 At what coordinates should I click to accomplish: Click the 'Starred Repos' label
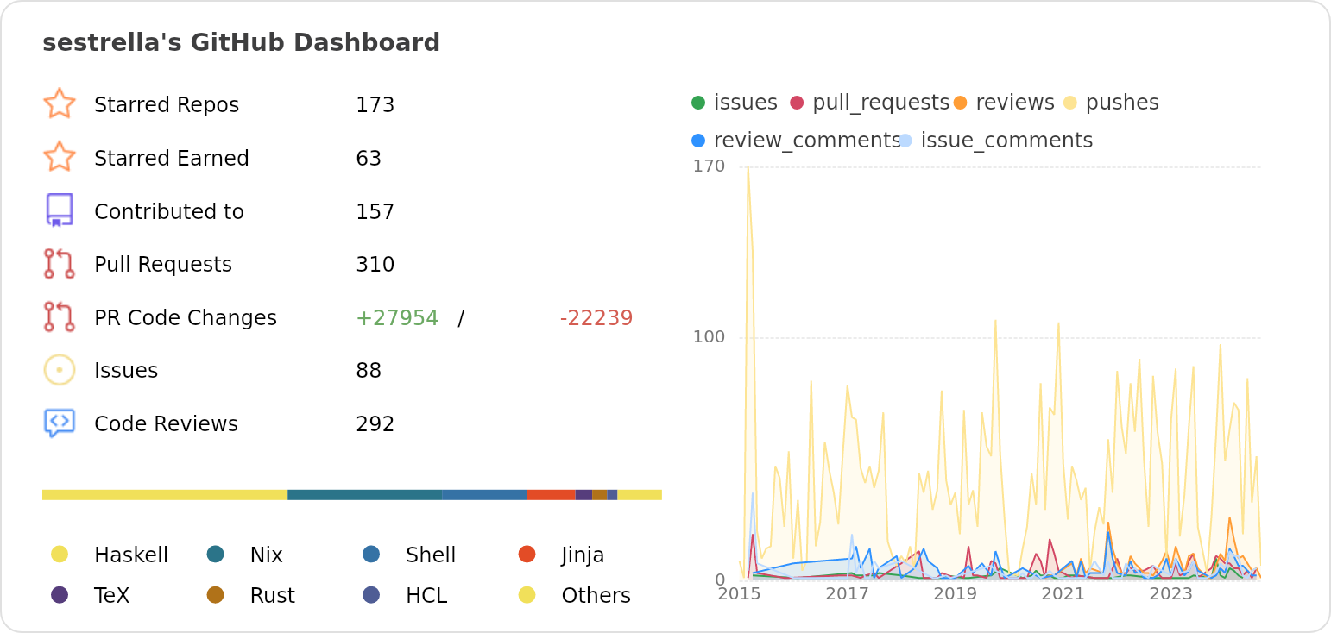point(167,105)
